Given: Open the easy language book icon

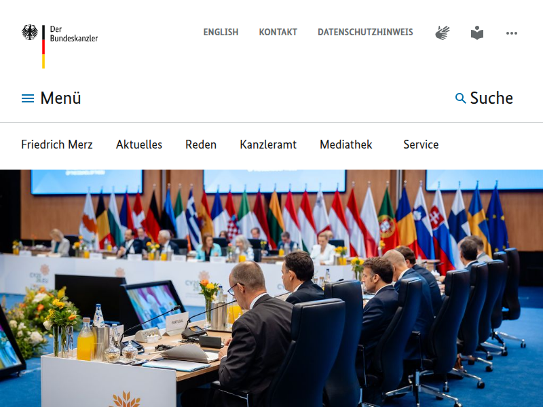Looking at the screenshot, I should pyautogui.click(x=477, y=33).
